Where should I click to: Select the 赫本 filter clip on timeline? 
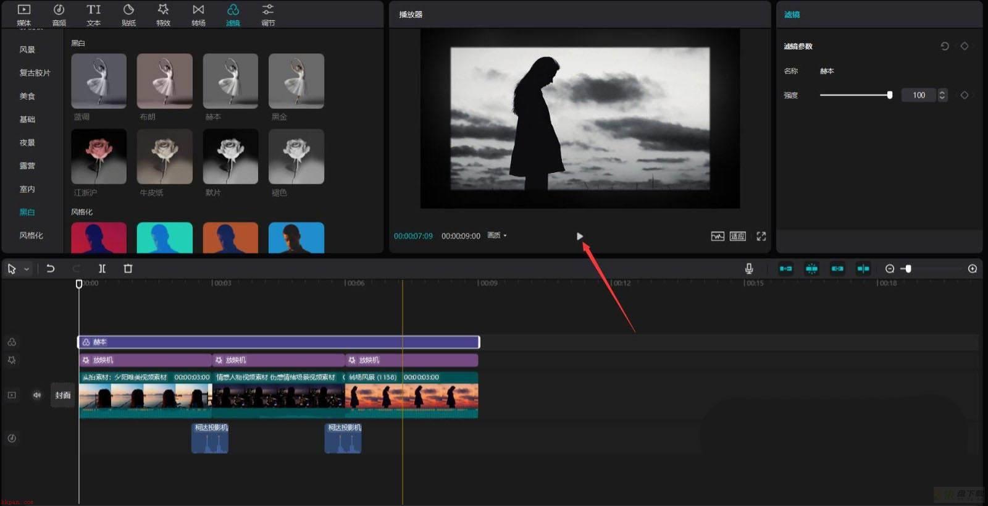(x=278, y=342)
